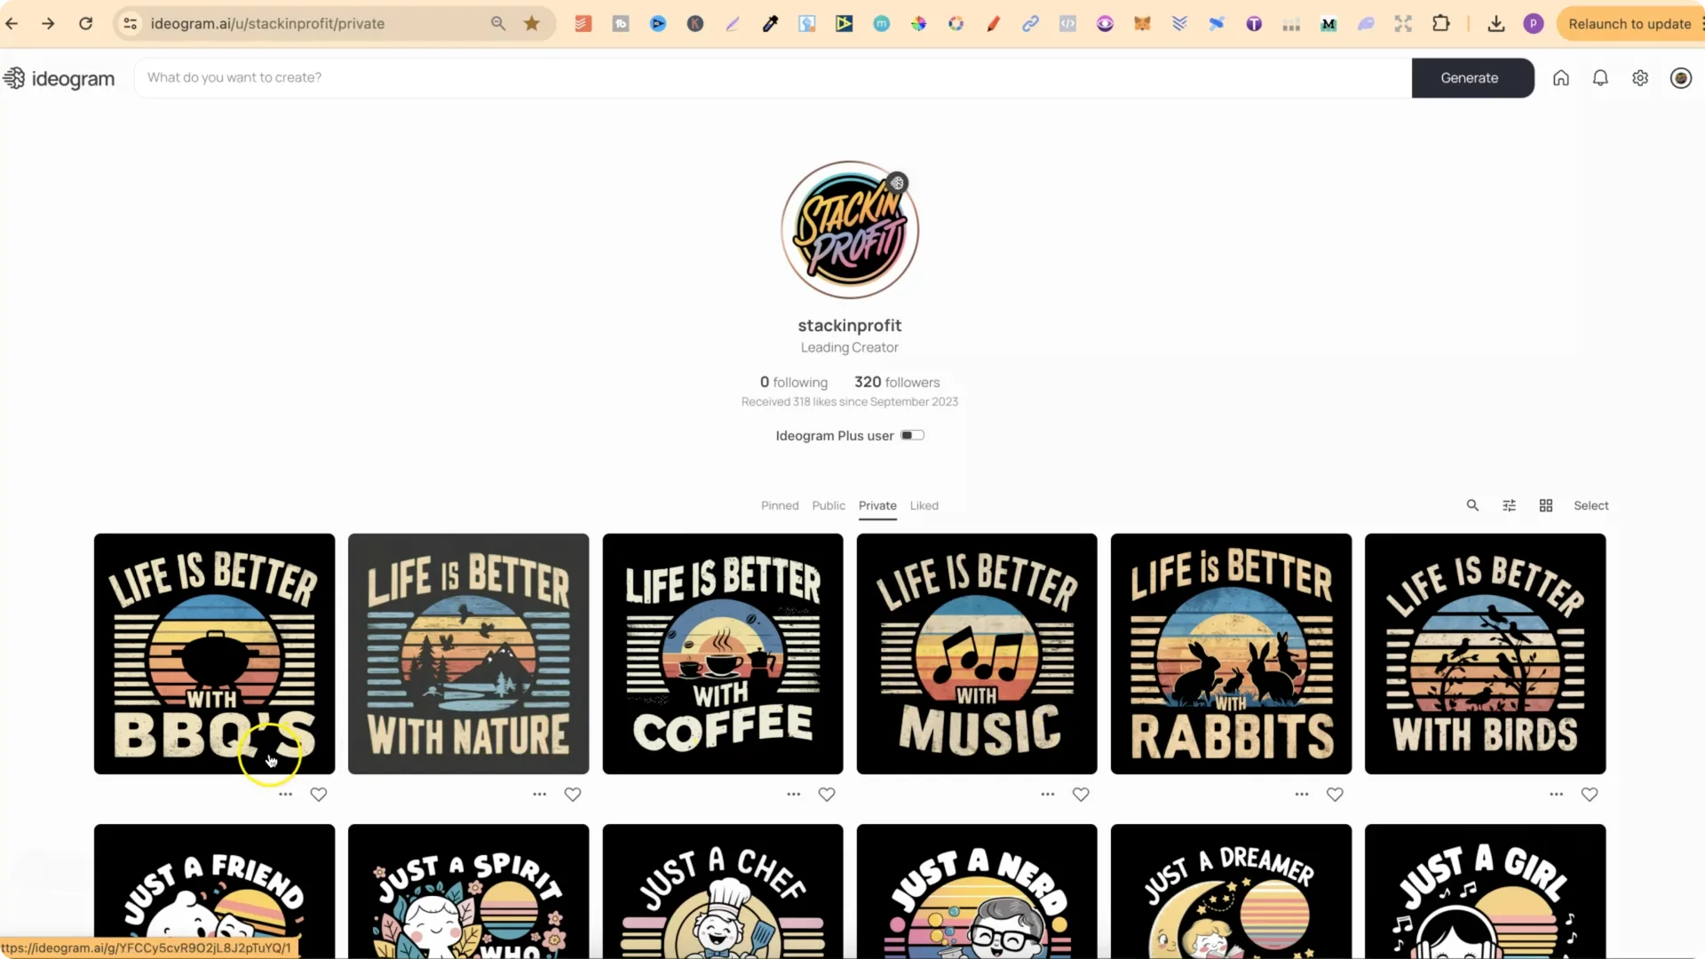Click the prompt input field
This screenshot has height=959, width=1705.
click(x=773, y=78)
